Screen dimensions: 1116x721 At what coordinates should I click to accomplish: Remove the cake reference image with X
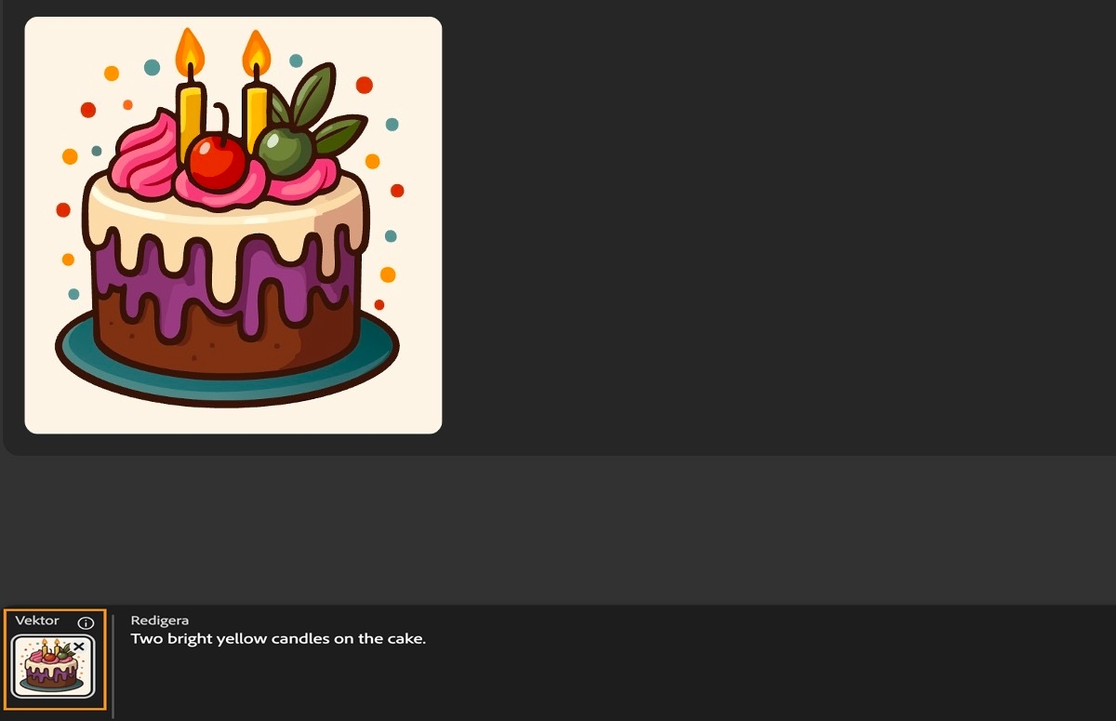(79, 647)
